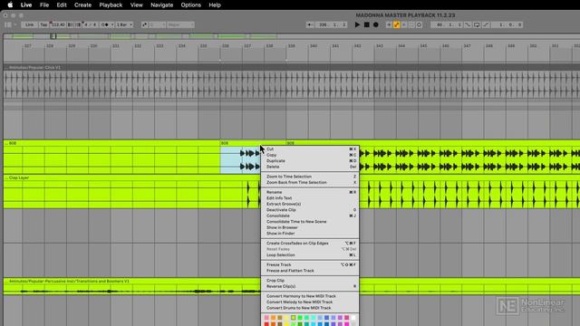Click the Session Record circle button

point(419,24)
